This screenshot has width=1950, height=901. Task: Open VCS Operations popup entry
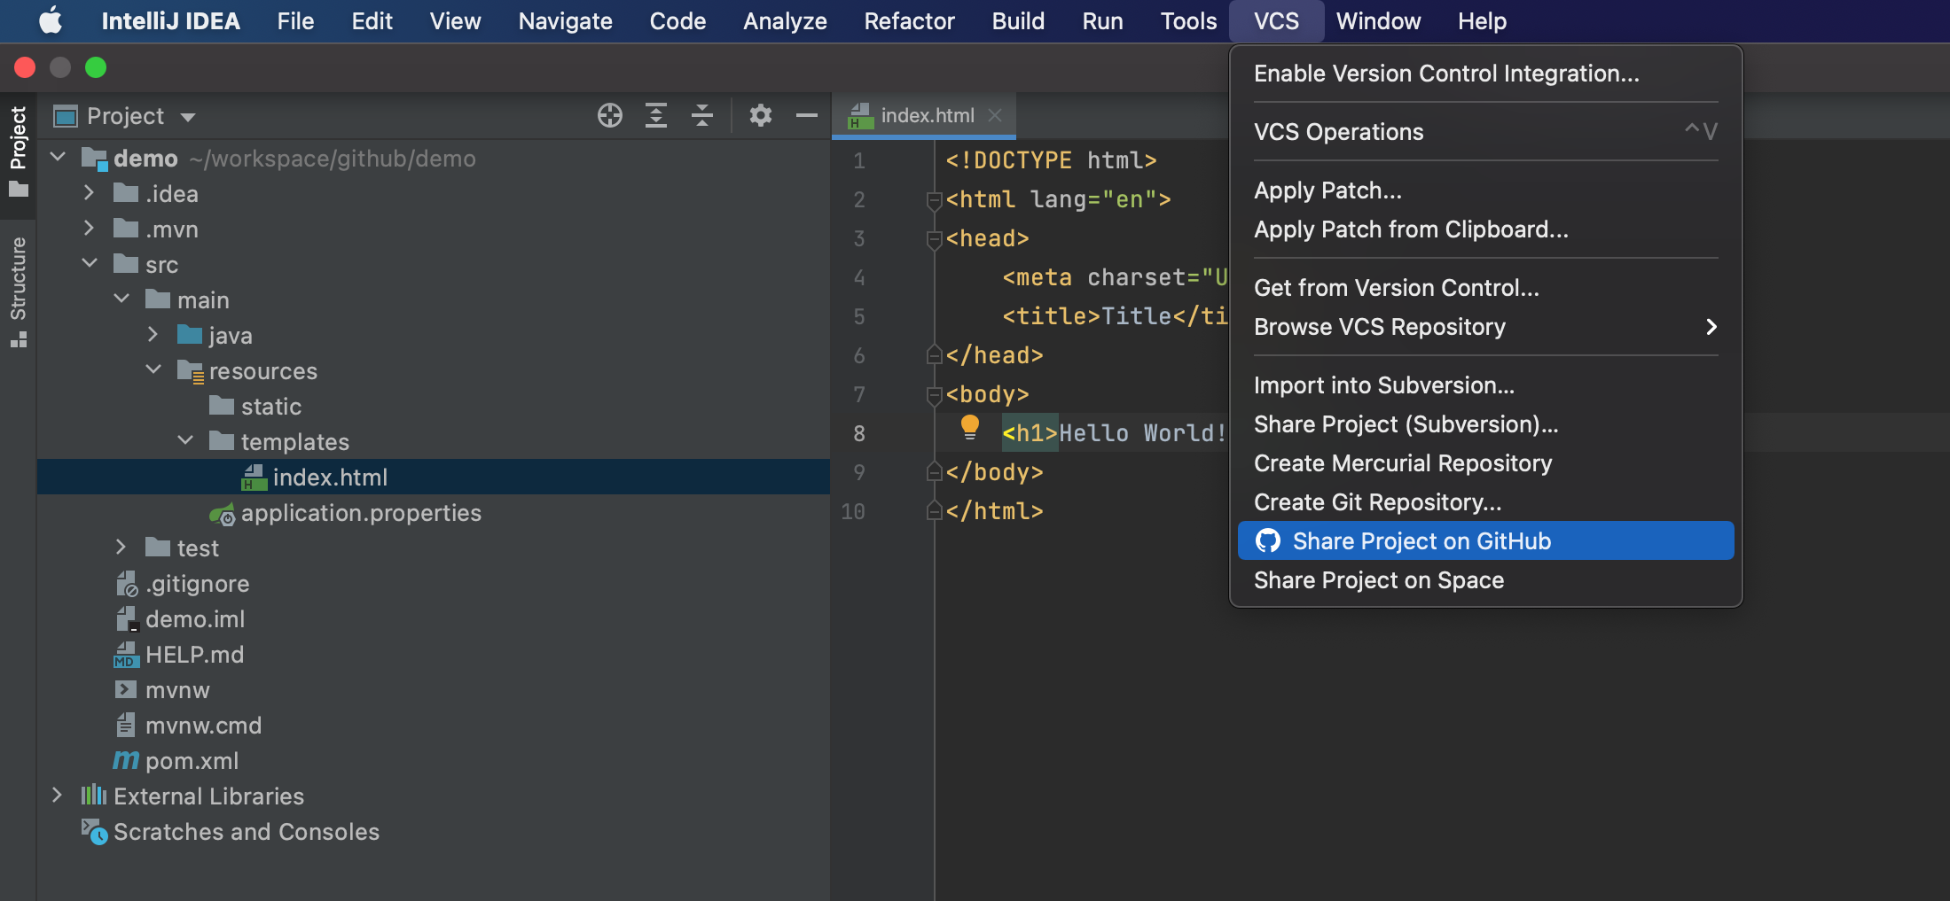tap(1485, 132)
